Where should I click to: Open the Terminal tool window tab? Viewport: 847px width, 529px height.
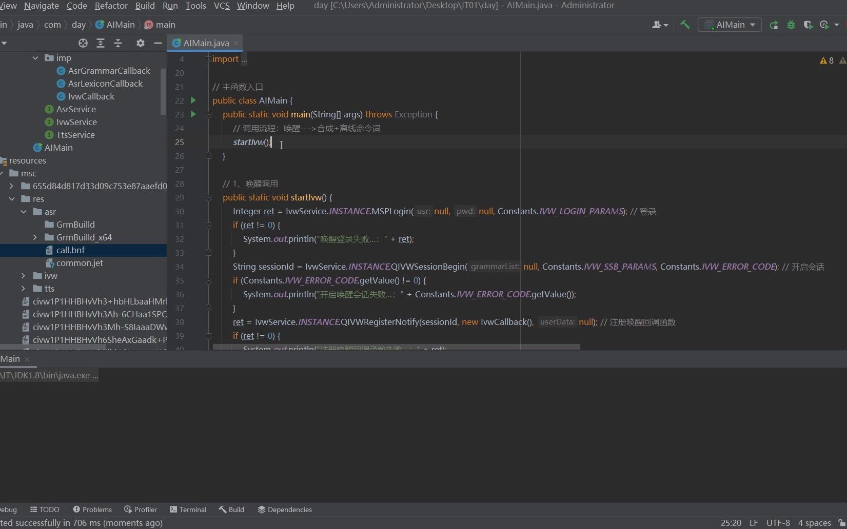[x=188, y=510]
